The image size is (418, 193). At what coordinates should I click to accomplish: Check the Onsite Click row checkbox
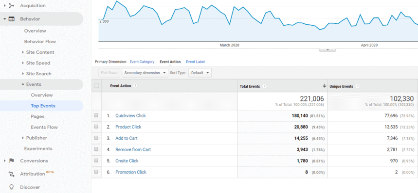[x=96, y=161]
